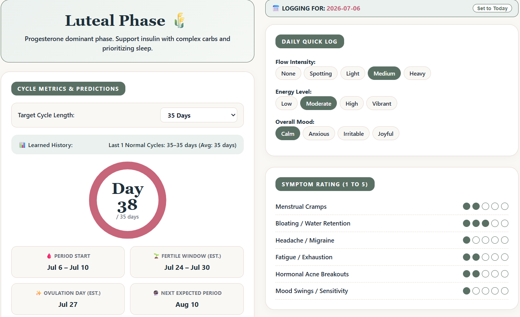Rate Menstrual Cramps with the fifth dot

(x=505, y=206)
